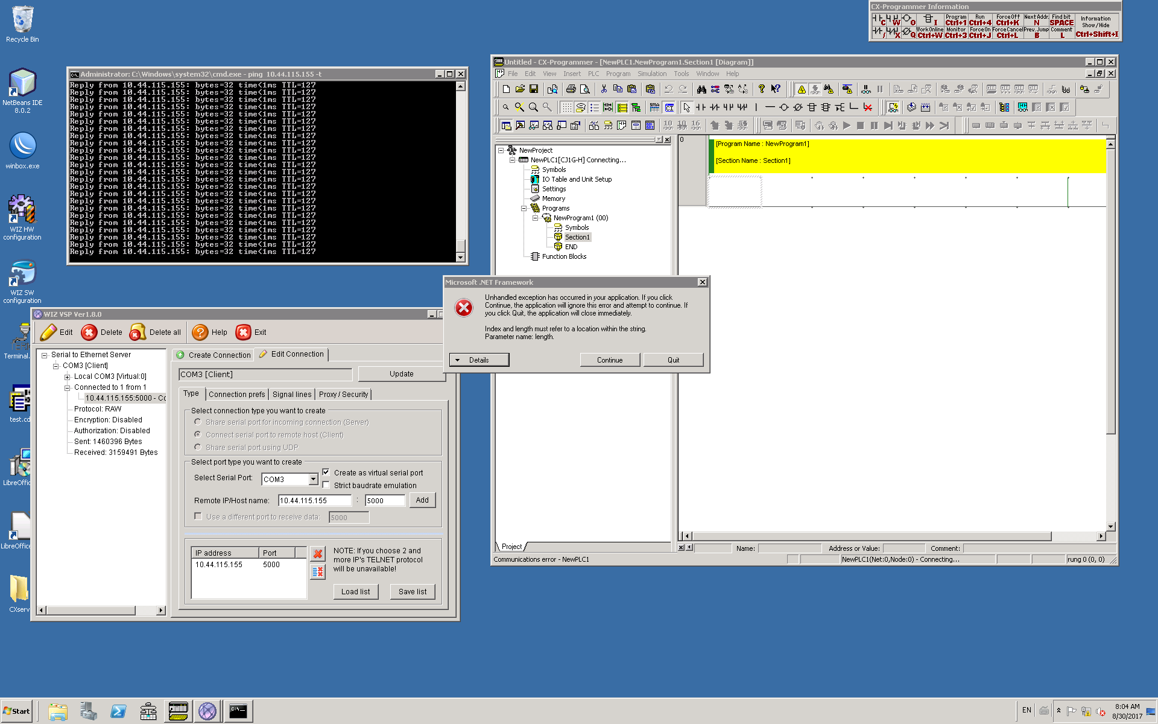Select Share serial port for incoming connection radio
Screen dimensions: 1158x724
pyautogui.click(x=198, y=422)
